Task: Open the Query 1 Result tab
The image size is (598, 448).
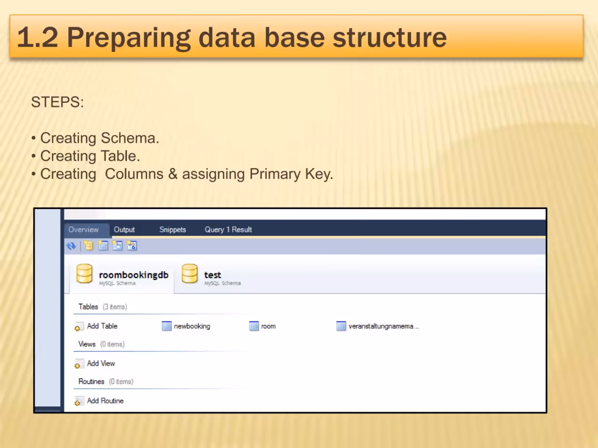Action: [x=228, y=230]
